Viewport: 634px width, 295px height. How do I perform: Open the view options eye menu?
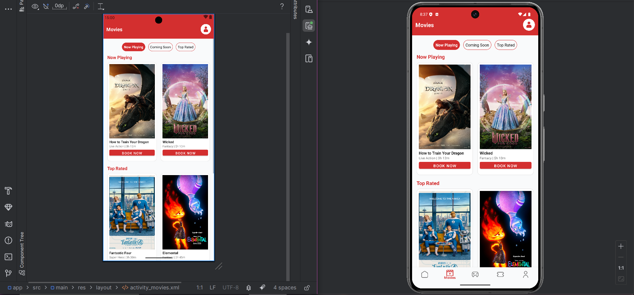click(35, 6)
